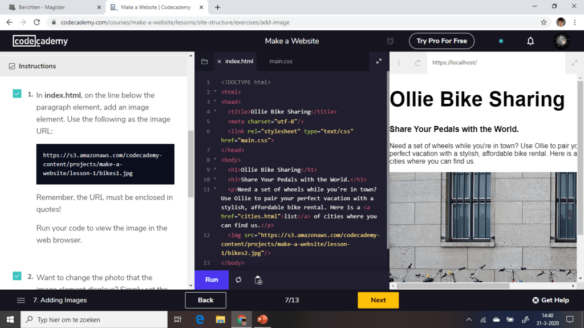The width and height of the screenshot is (584, 328).
Task: Toggle the checkbox for instruction step 2
Action: [17, 276]
